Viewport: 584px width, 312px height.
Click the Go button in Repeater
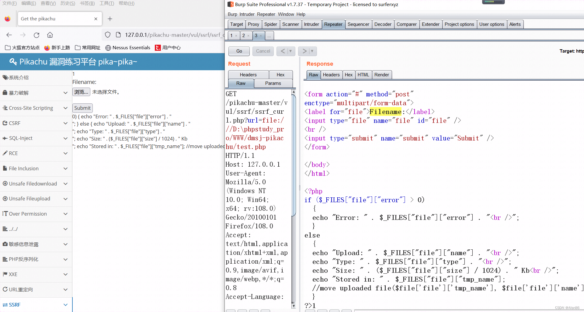coord(239,51)
